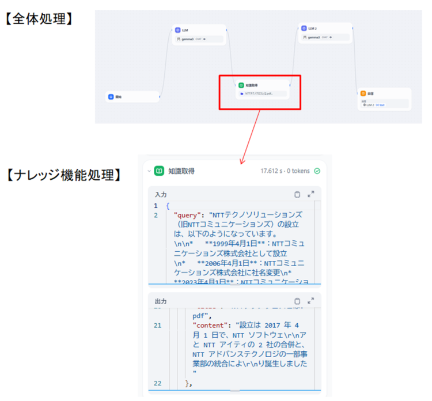Click line number 2 in input editor
The height and width of the screenshot is (401, 432).
click(x=156, y=215)
